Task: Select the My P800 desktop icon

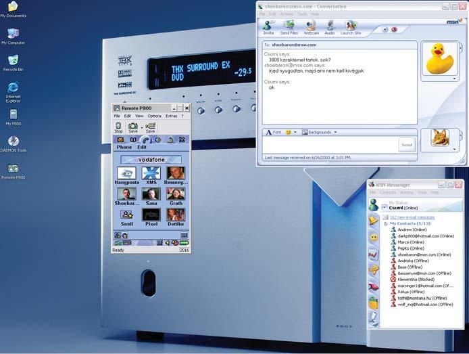Action: [14, 117]
